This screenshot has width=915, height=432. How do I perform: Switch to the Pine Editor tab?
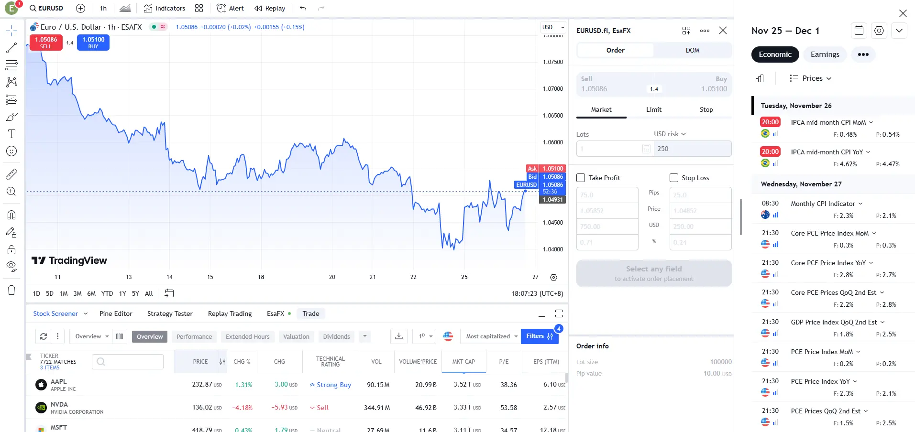tap(116, 313)
